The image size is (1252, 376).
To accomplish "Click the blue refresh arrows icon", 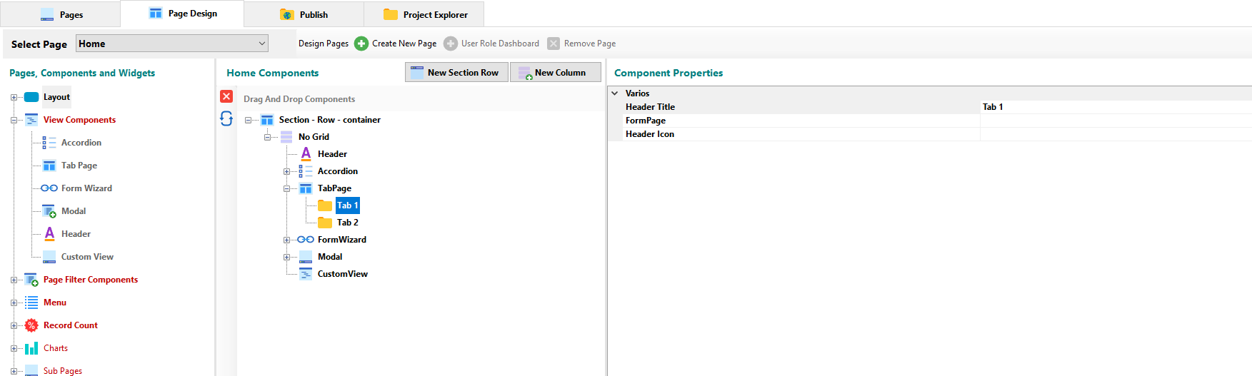I will click(226, 118).
